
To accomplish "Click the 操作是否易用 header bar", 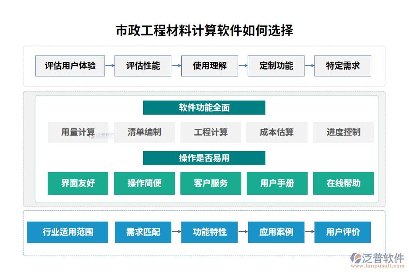I will point(204,158).
